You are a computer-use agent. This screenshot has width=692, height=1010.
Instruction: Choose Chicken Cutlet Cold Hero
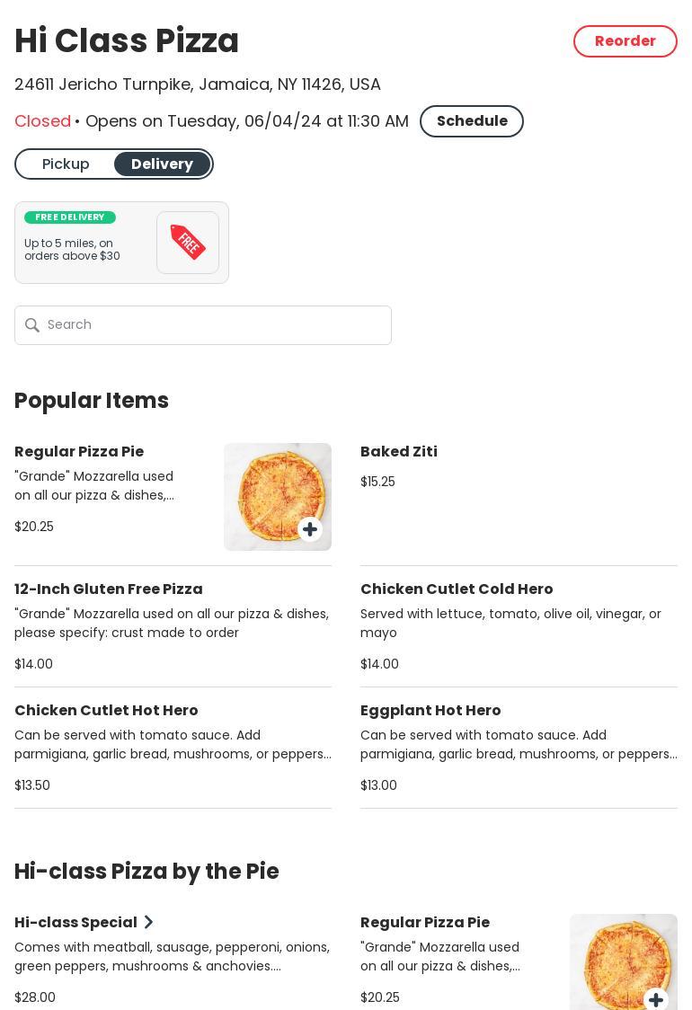tap(457, 589)
